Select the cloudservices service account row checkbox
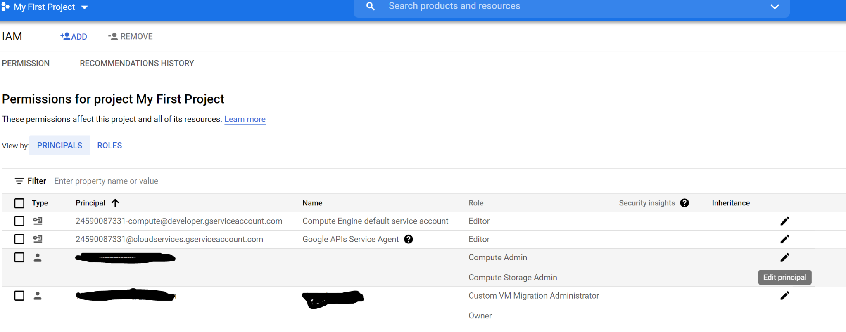Viewport: 846px width, 332px height. click(x=19, y=239)
